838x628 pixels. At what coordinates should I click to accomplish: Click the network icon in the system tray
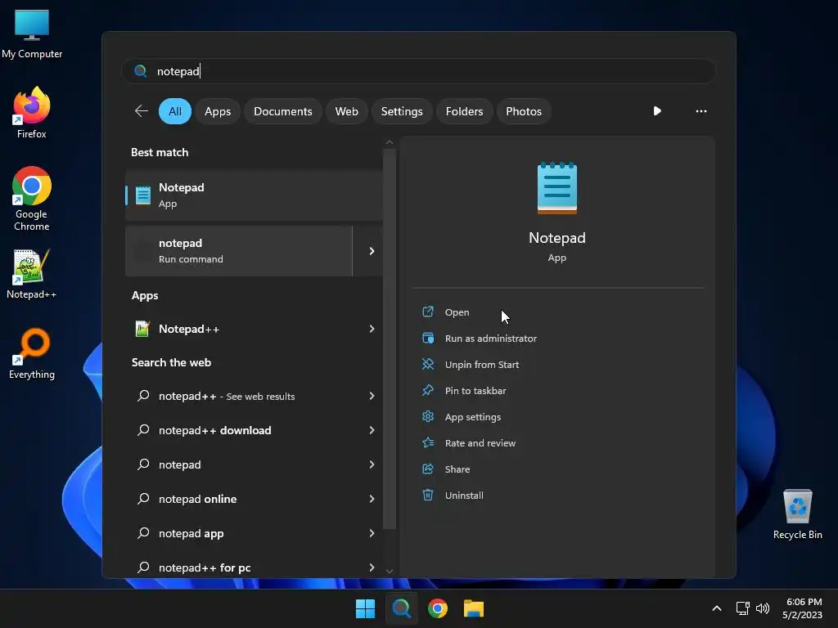pyautogui.click(x=742, y=608)
